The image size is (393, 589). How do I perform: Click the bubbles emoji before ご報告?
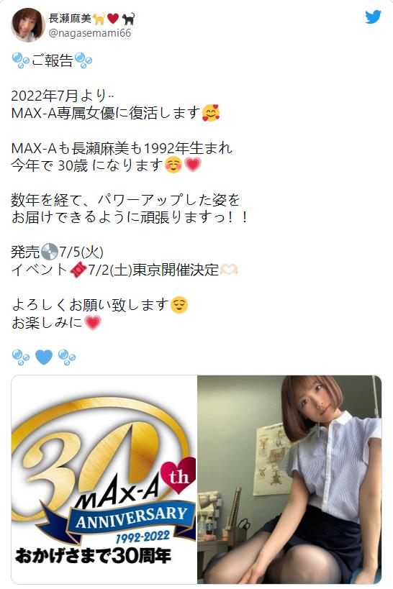pos(21,60)
